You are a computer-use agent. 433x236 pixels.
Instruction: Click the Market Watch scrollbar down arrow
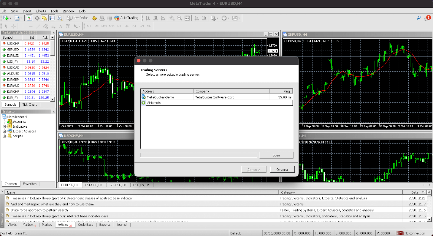pyautogui.click(x=53, y=99)
